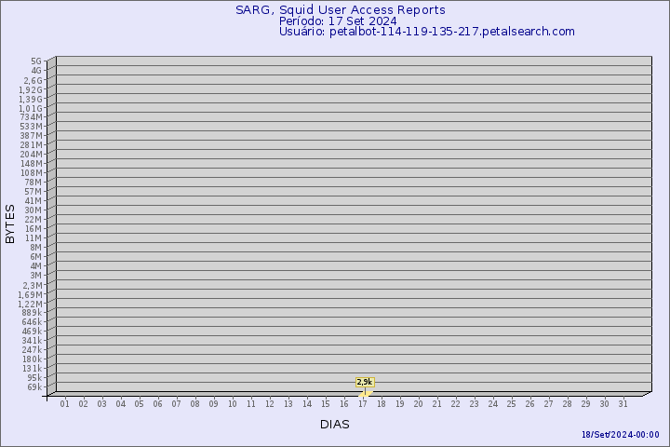Click the 469k y-axis value
The image size is (670, 447).
coord(32,332)
